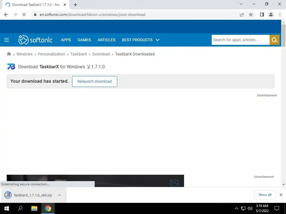Open volume control tray icon
Image resolution: width=286 pixels, height=214 pixels.
(250, 208)
